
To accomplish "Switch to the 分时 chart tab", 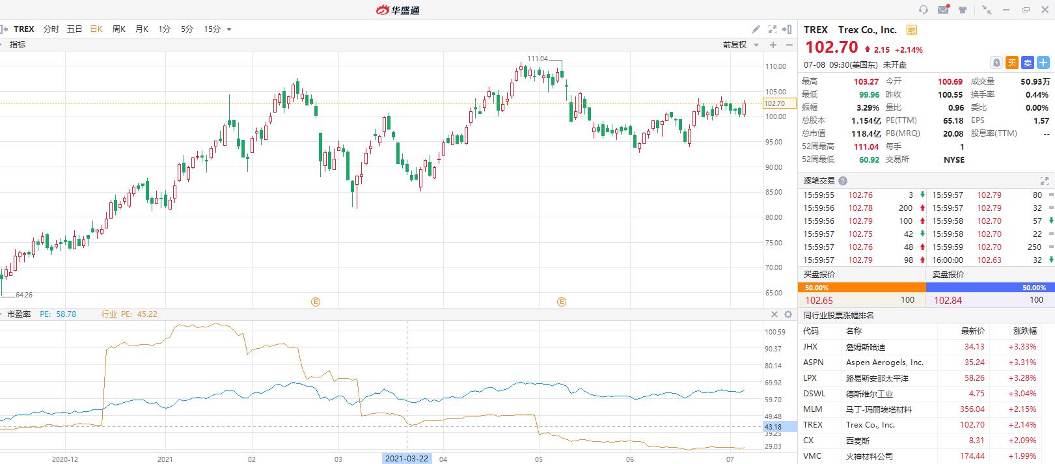I will click(x=51, y=29).
